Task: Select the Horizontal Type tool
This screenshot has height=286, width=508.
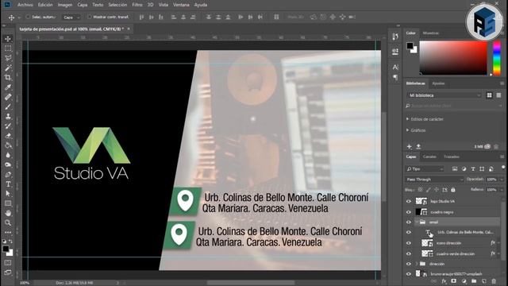Action: click(x=8, y=184)
